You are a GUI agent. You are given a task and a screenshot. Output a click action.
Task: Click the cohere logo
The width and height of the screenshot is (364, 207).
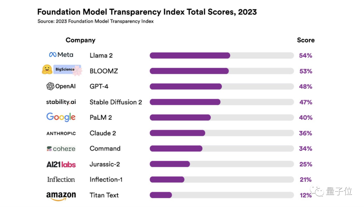tap(61, 149)
